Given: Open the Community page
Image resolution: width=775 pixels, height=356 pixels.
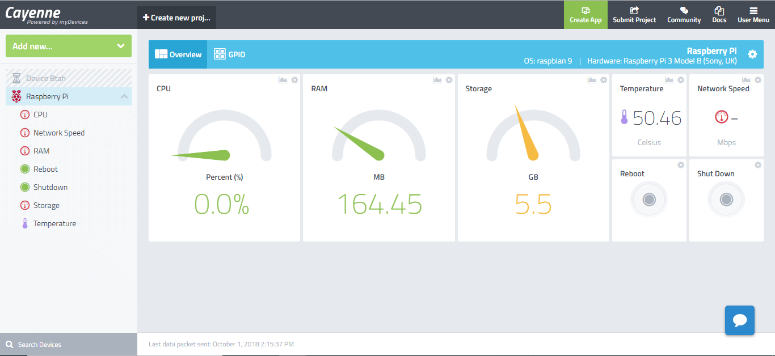Looking at the screenshot, I should tap(684, 15).
